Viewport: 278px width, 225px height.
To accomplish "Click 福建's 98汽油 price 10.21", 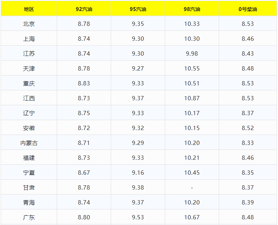I will [x=192, y=158].
